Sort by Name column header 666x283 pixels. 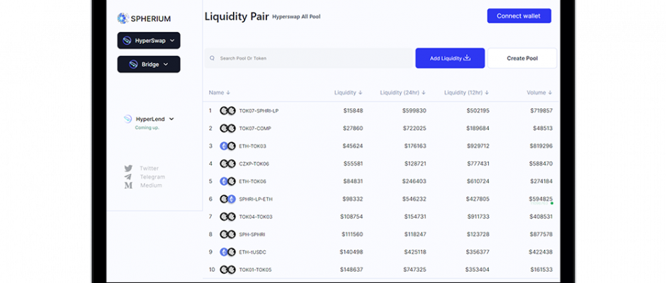219,93
